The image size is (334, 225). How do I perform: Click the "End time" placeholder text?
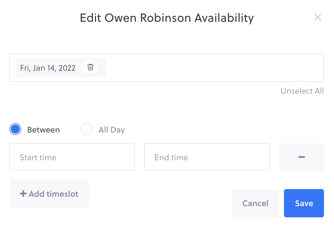click(x=171, y=158)
